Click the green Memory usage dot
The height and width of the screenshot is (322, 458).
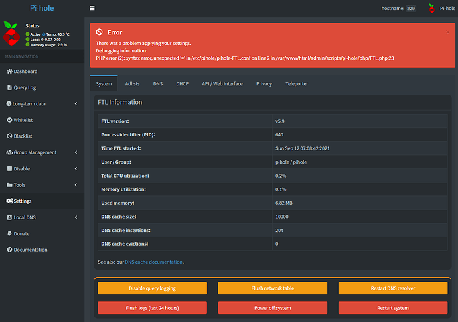point(27,44)
